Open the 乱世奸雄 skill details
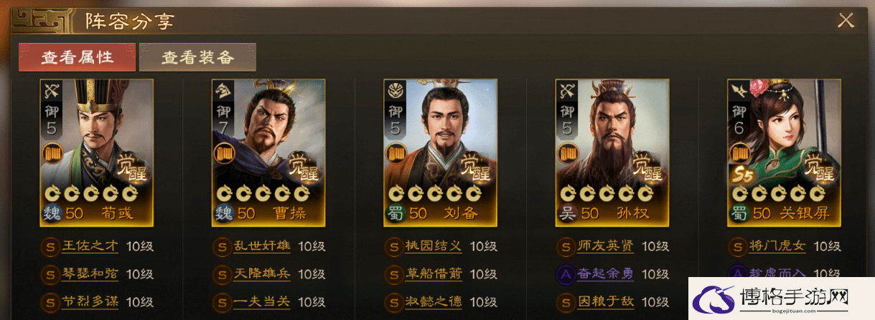This screenshot has width=875, height=320. click(x=262, y=246)
